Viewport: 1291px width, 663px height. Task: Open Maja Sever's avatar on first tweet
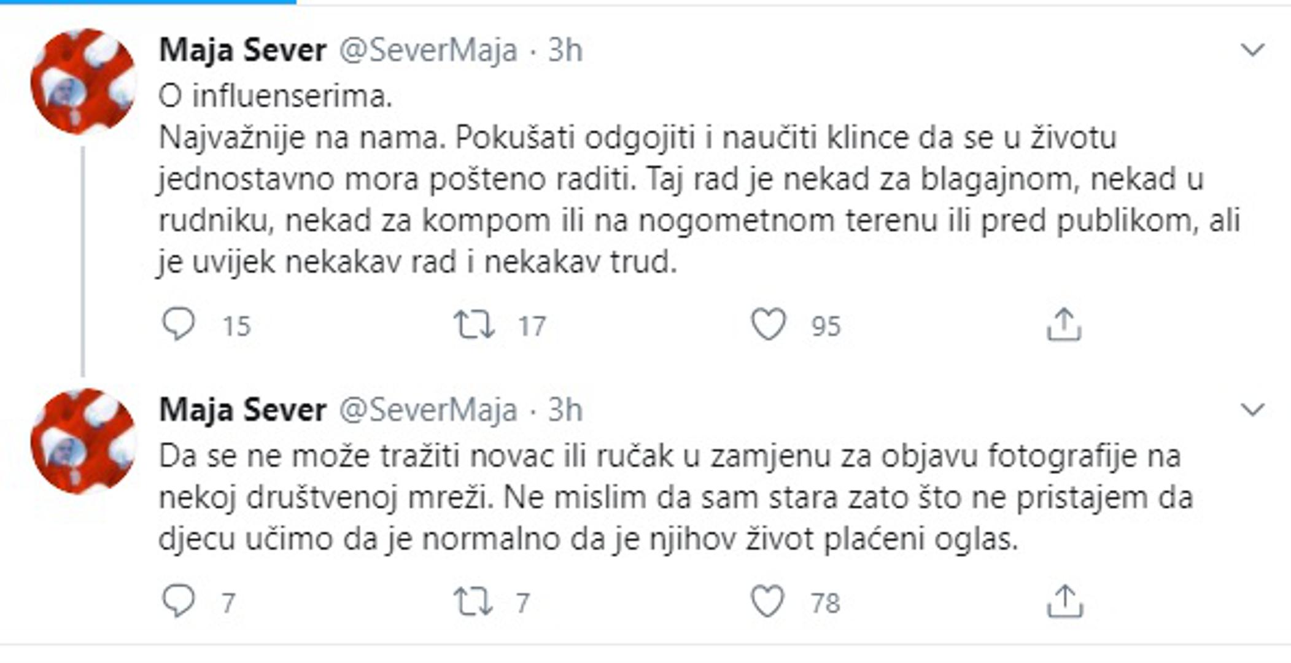(83, 82)
